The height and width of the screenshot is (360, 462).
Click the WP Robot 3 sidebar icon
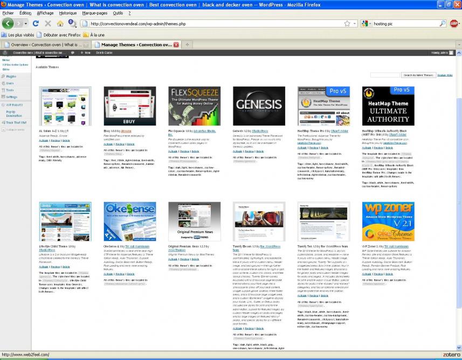coord(3,105)
